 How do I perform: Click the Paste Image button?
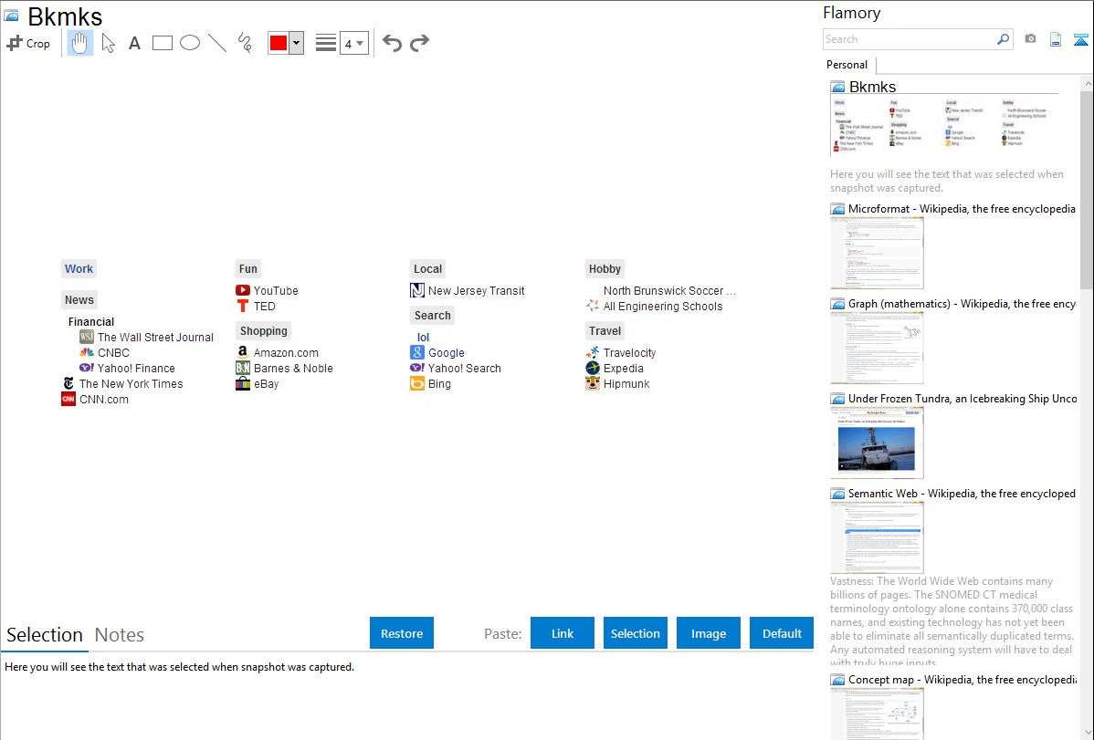708,633
